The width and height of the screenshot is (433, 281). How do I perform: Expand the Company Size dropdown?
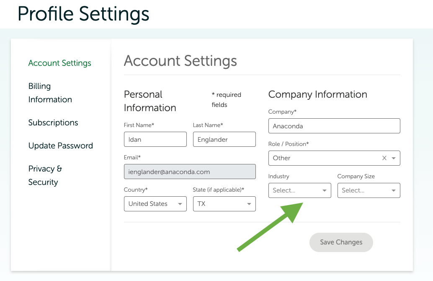tap(369, 190)
